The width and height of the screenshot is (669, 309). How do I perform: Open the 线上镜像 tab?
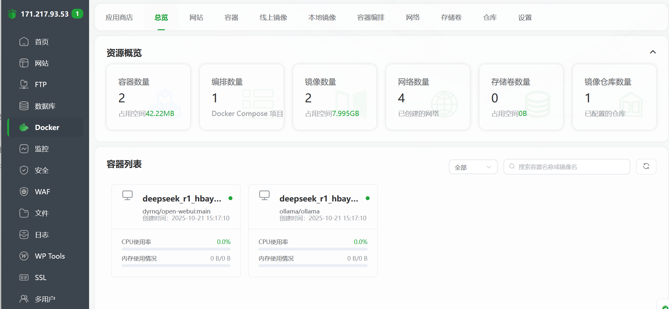pyautogui.click(x=273, y=18)
